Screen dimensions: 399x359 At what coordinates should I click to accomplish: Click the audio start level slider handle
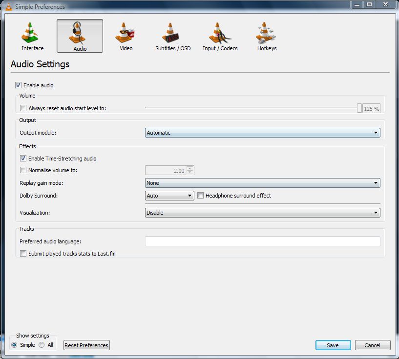pos(359,108)
